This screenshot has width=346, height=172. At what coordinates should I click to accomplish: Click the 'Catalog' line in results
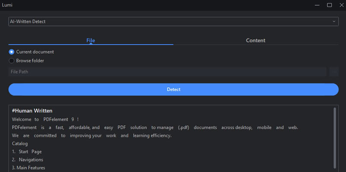(x=20, y=144)
